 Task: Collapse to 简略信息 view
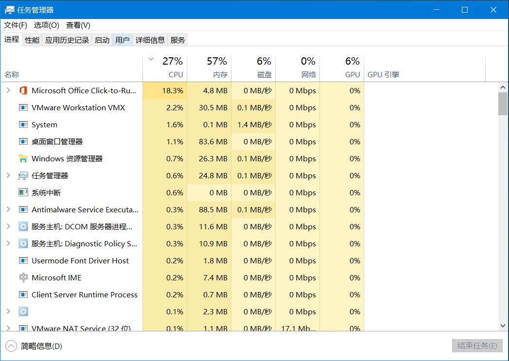(x=34, y=346)
